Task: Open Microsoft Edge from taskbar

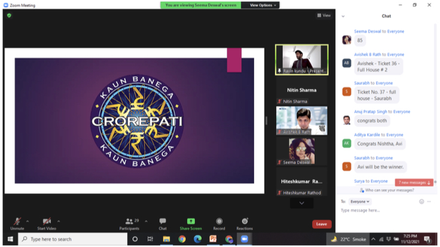Action: tap(198, 239)
